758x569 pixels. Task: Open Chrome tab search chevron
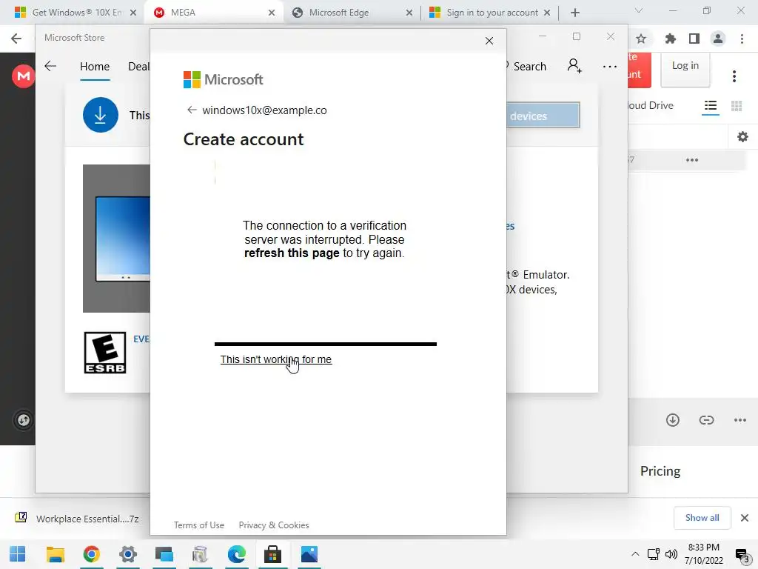coord(638,10)
